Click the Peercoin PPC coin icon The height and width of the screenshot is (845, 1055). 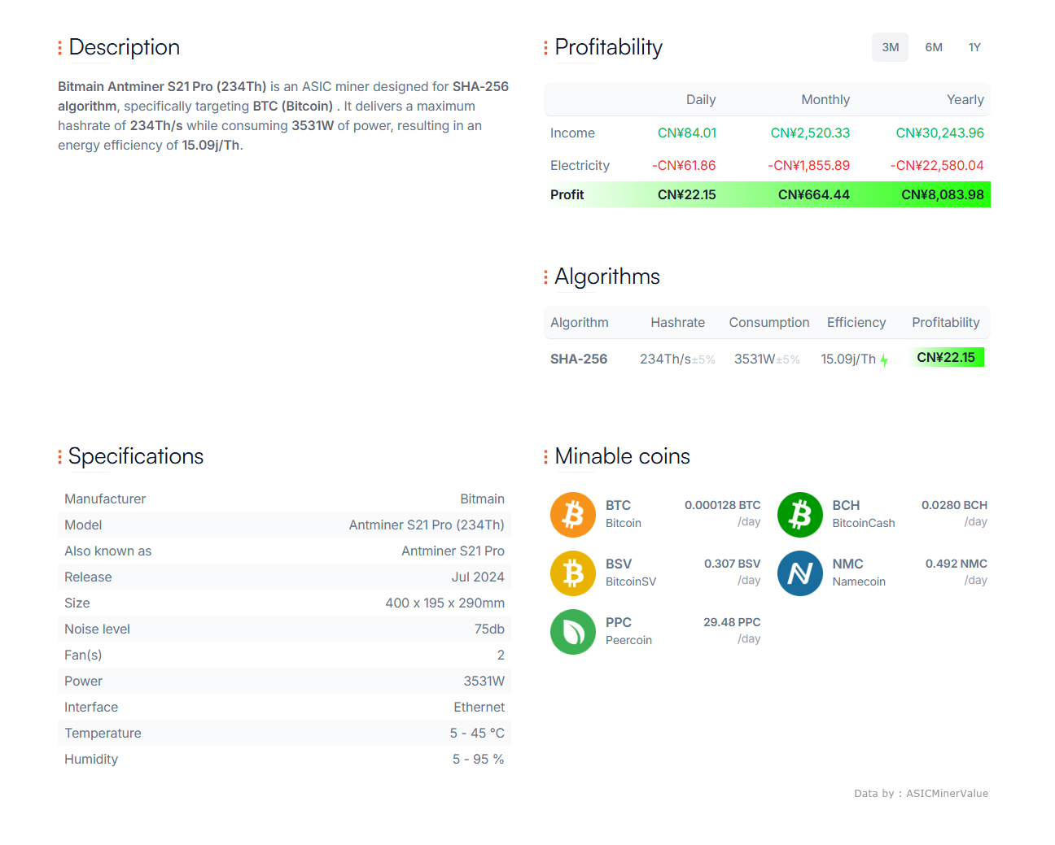tap(573, 632)
